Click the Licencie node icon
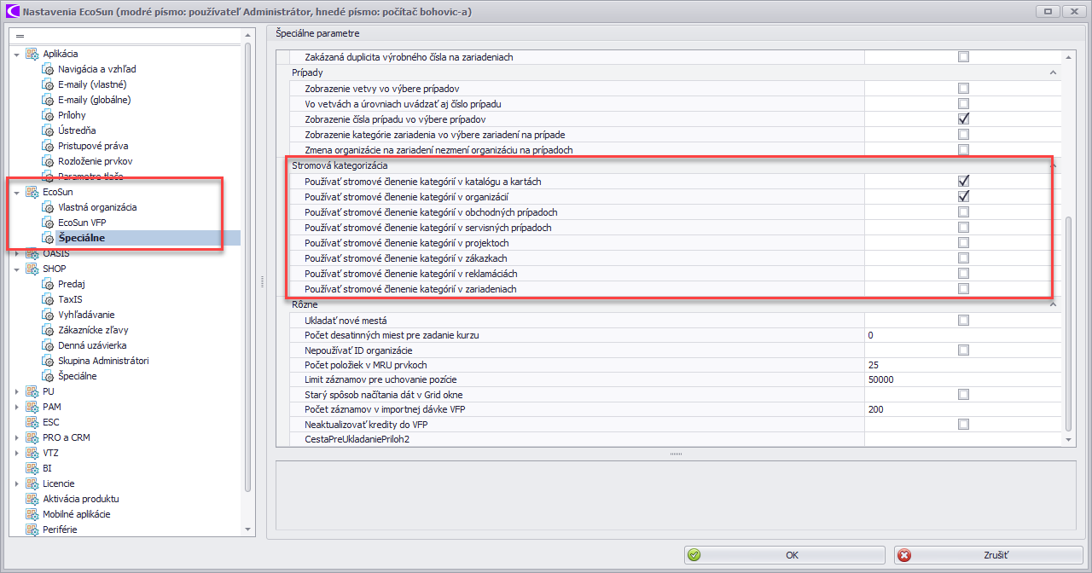Image resolution: width=1092 pixels, height=573 pixels. point(32,483)
